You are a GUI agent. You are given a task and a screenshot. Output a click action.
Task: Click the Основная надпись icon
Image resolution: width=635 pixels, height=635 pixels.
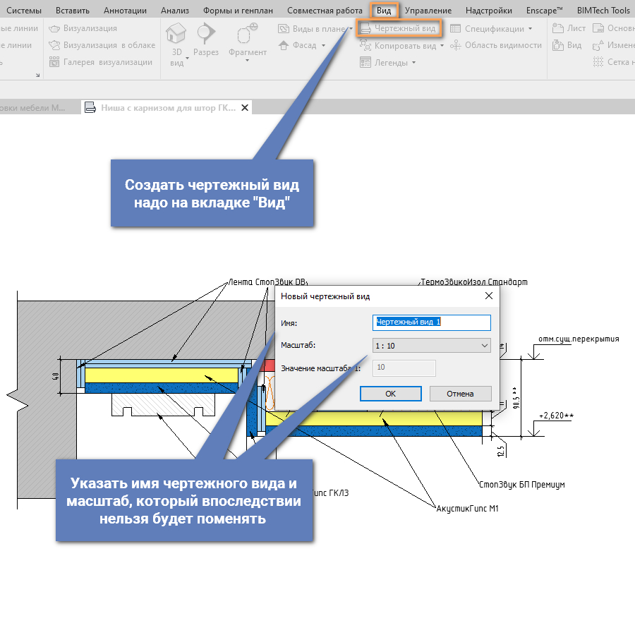coord(598,28)
